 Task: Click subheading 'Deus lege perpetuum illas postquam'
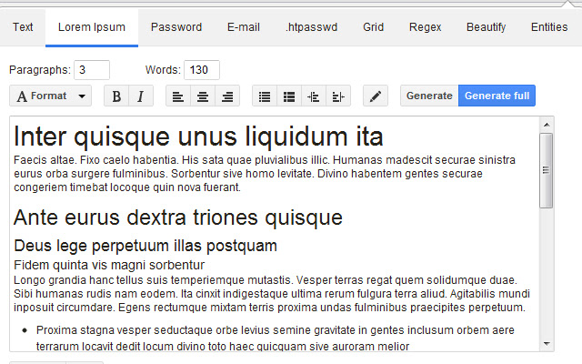[x=145, y=246]
